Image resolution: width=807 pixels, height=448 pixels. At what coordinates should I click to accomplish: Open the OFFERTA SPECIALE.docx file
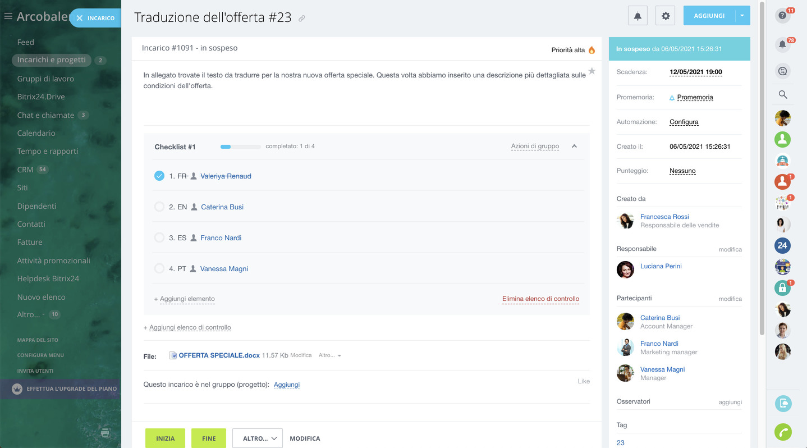(219, 355)
